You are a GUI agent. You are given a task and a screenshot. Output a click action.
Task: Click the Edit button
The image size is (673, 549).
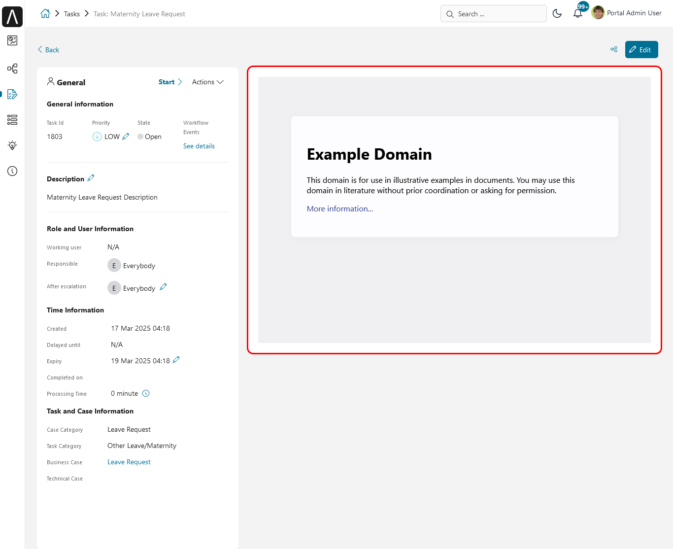click(641, 49)
